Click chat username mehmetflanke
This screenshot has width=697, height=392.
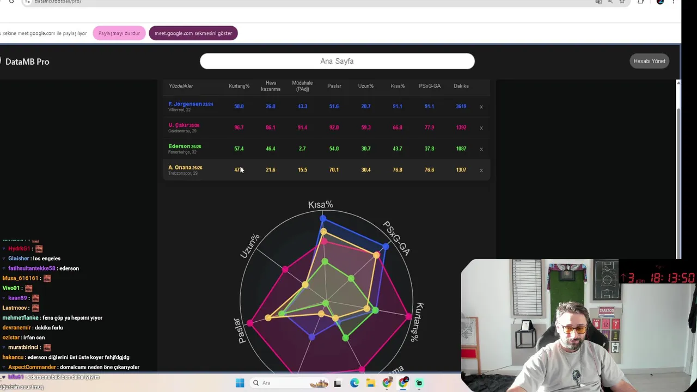tap(20, 318)
